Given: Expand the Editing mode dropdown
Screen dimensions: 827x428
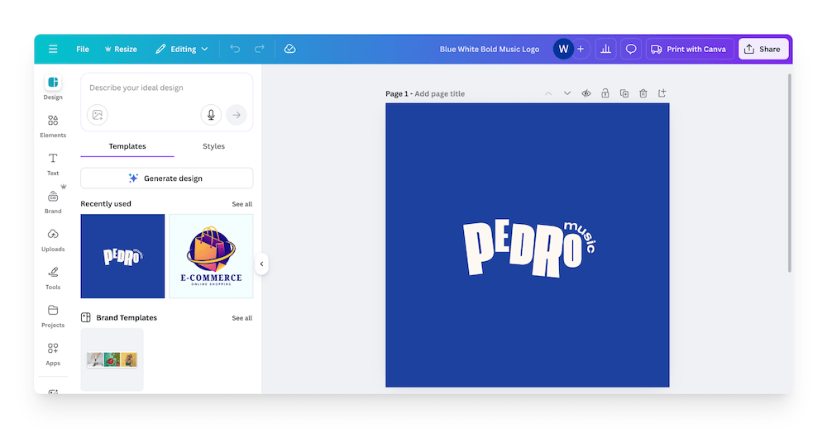Looking at the screenshot, I should [x=182, y=49].
